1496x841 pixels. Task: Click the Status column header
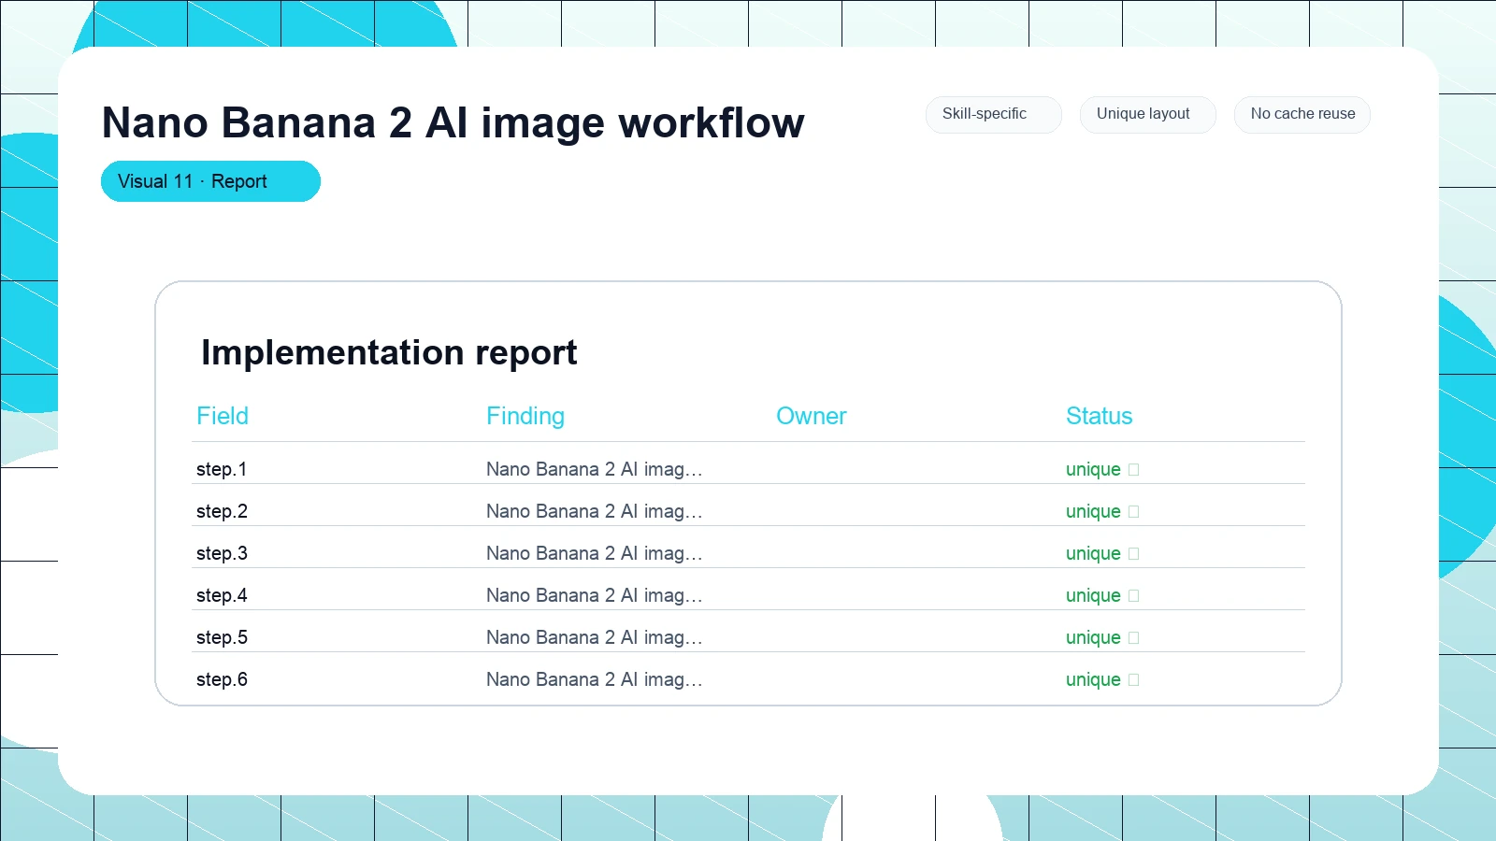click(x=1100, y=416)
